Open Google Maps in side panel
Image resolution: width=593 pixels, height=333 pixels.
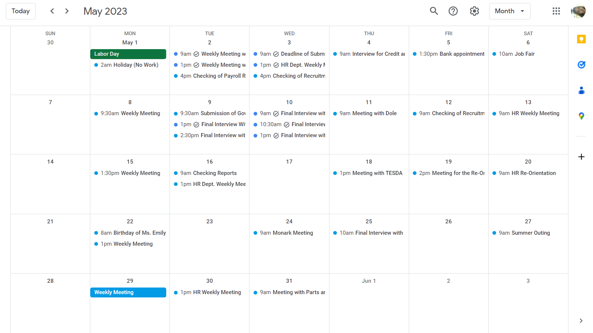(x=581, y=116)
